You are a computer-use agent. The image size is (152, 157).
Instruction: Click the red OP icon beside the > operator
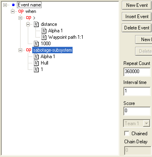point(29,18)
